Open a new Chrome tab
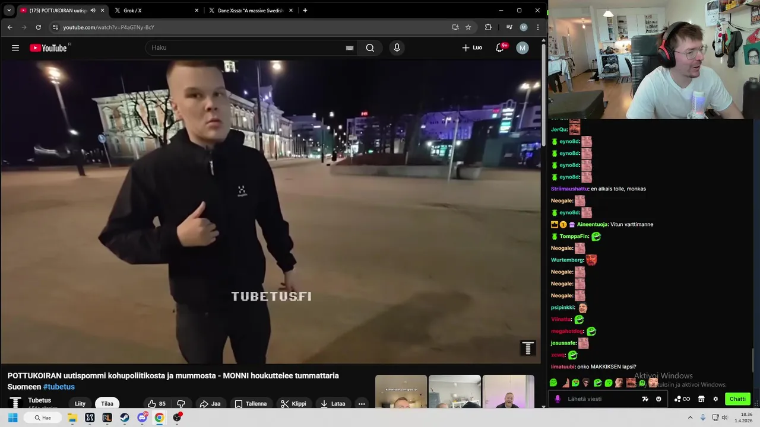 (x=305, y=11)
